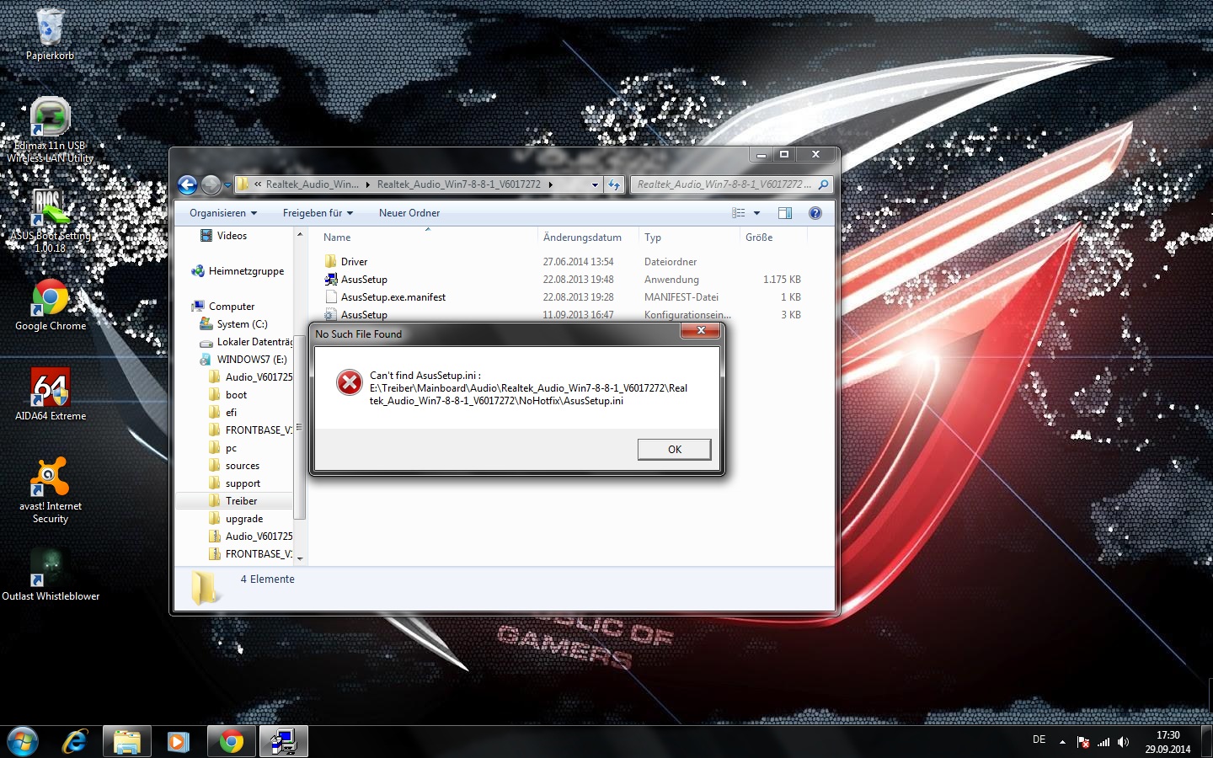Select the Outlast Whistleblower desktop shortcut

(51, 575)
